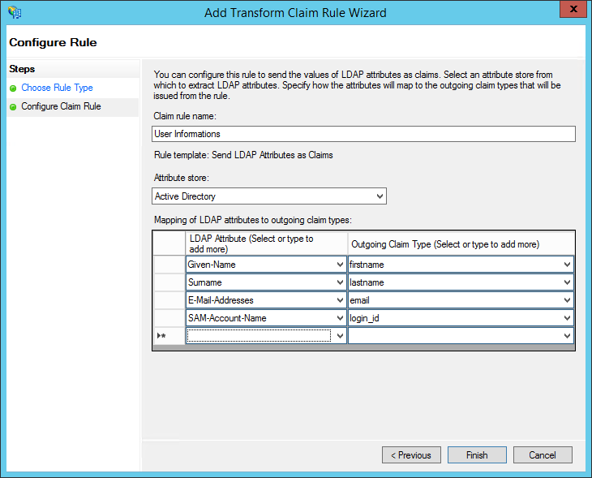Click the Finish button
The width and height of the screenshot is (592, 478).
[x=477, y=455]
